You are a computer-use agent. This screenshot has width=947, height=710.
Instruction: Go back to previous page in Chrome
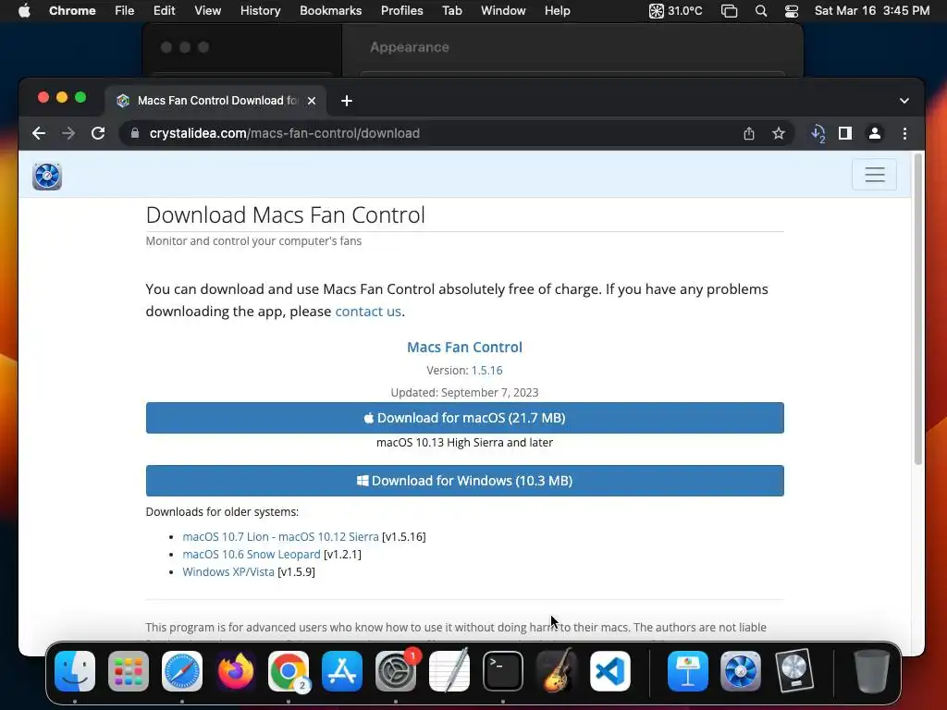coord(39,133)
